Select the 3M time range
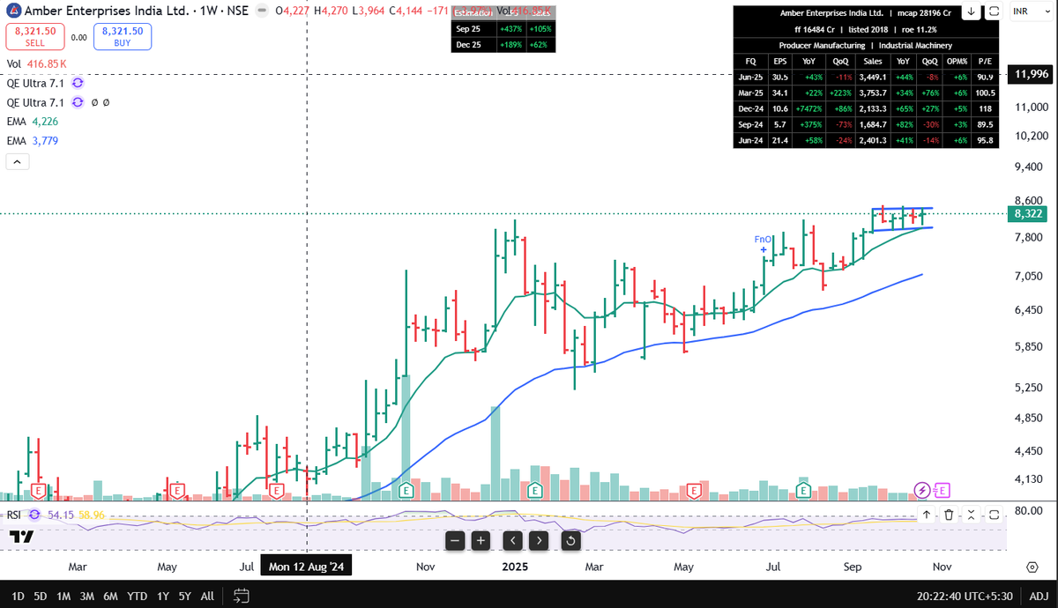This screenshot has width=1058, height=608. 87,597
